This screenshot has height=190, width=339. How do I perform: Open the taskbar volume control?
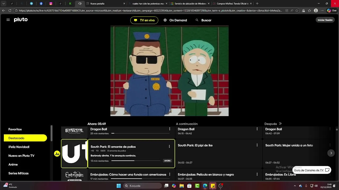pos(316,186)
